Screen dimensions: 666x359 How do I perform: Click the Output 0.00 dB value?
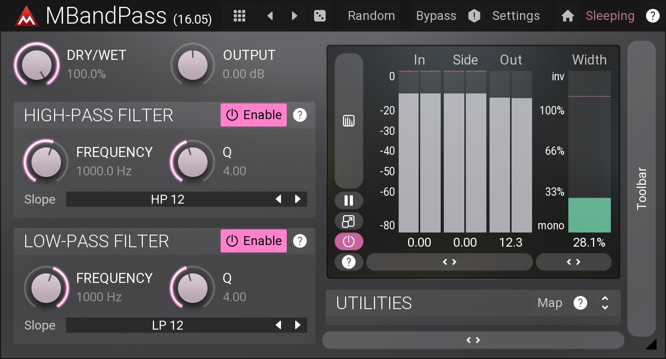tap(243, 75)
